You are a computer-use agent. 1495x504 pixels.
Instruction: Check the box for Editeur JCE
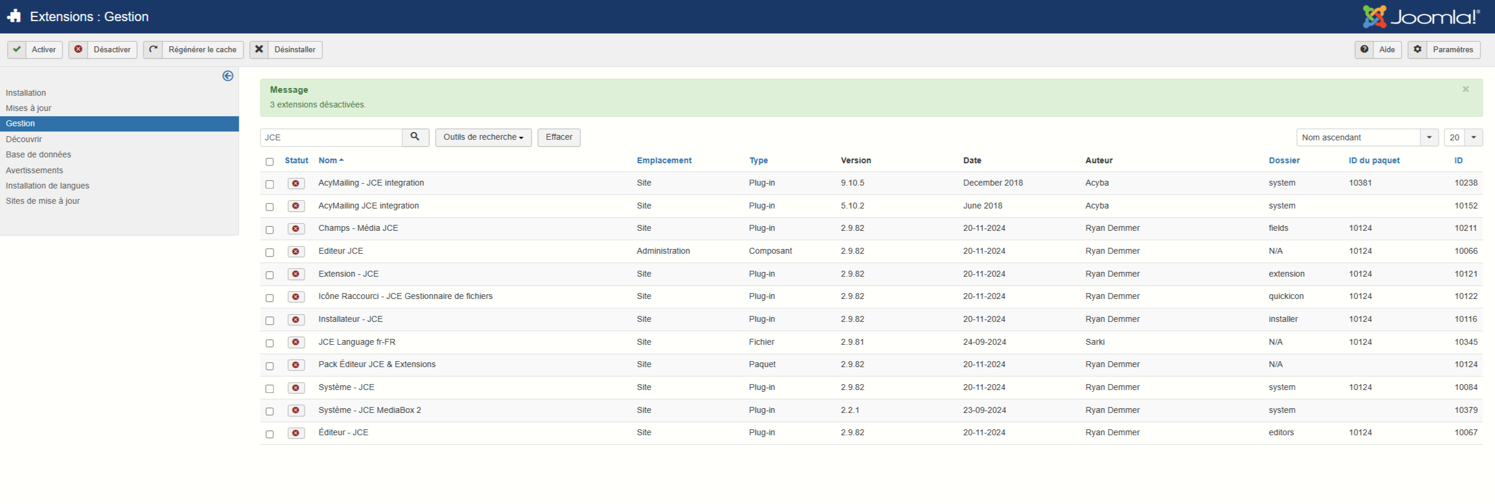[270, 252]
